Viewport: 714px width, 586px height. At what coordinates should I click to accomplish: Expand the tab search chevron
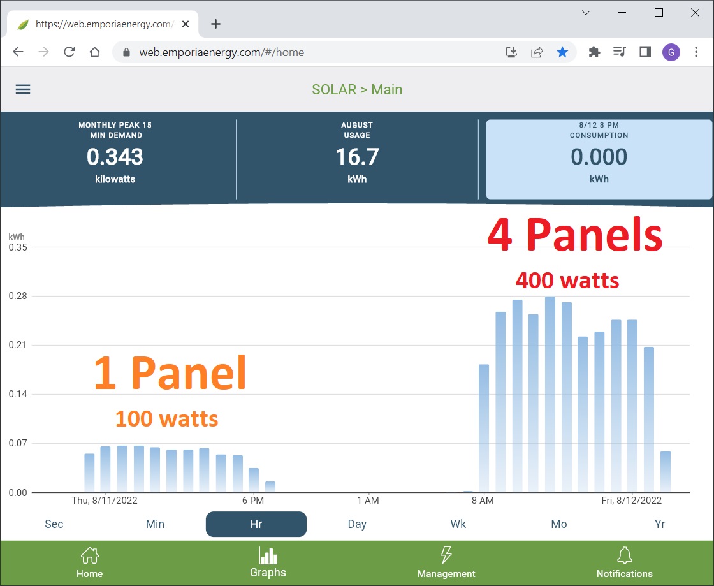(586, 13)
